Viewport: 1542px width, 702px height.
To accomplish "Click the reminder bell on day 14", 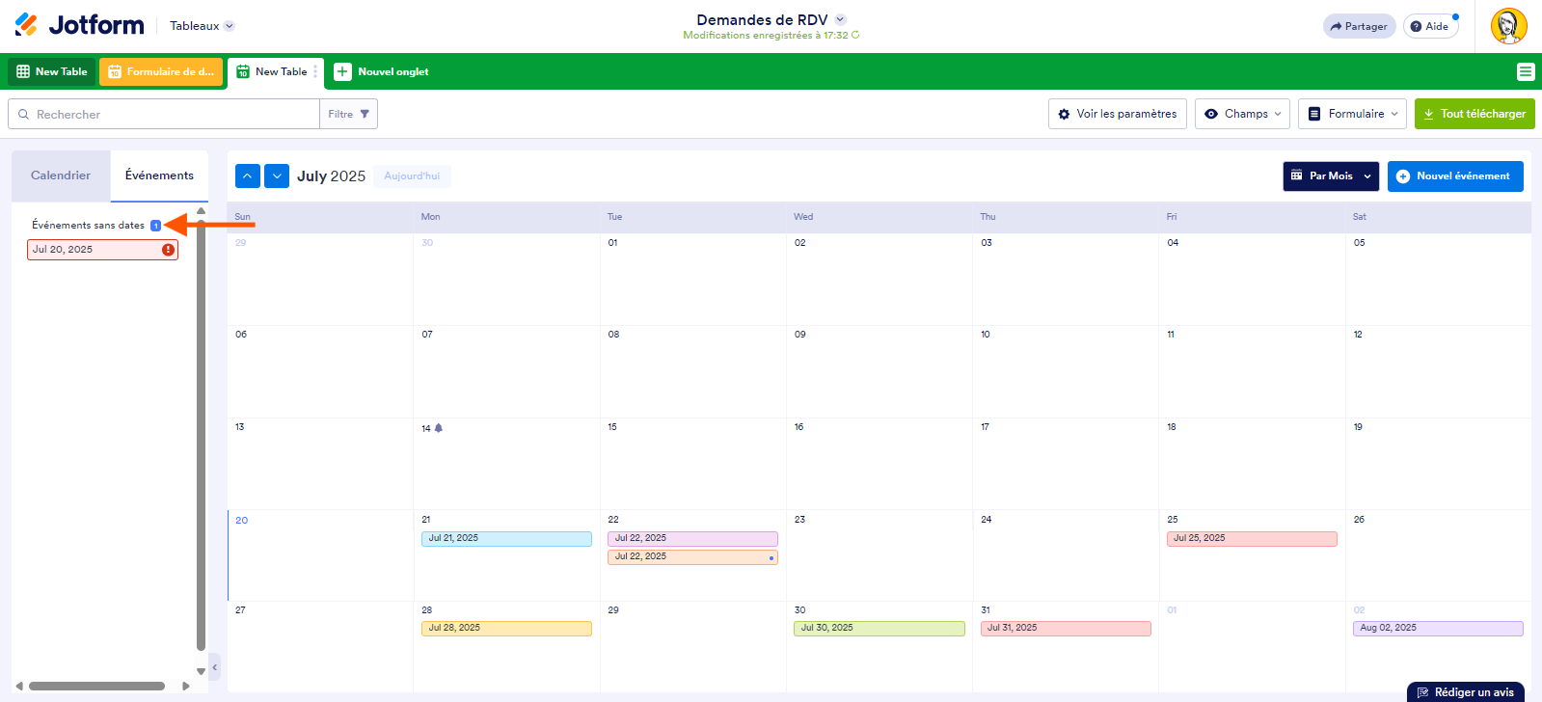I will coord(439,428).
